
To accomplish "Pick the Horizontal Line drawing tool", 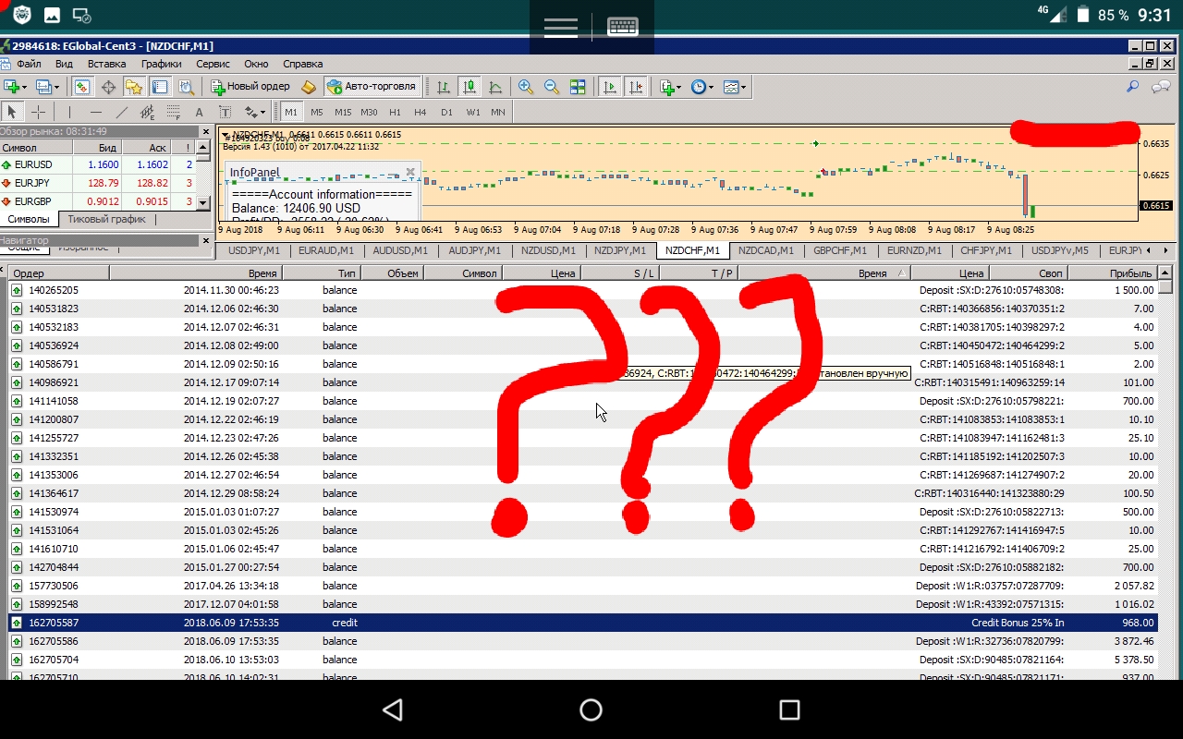I will [95, 112].
